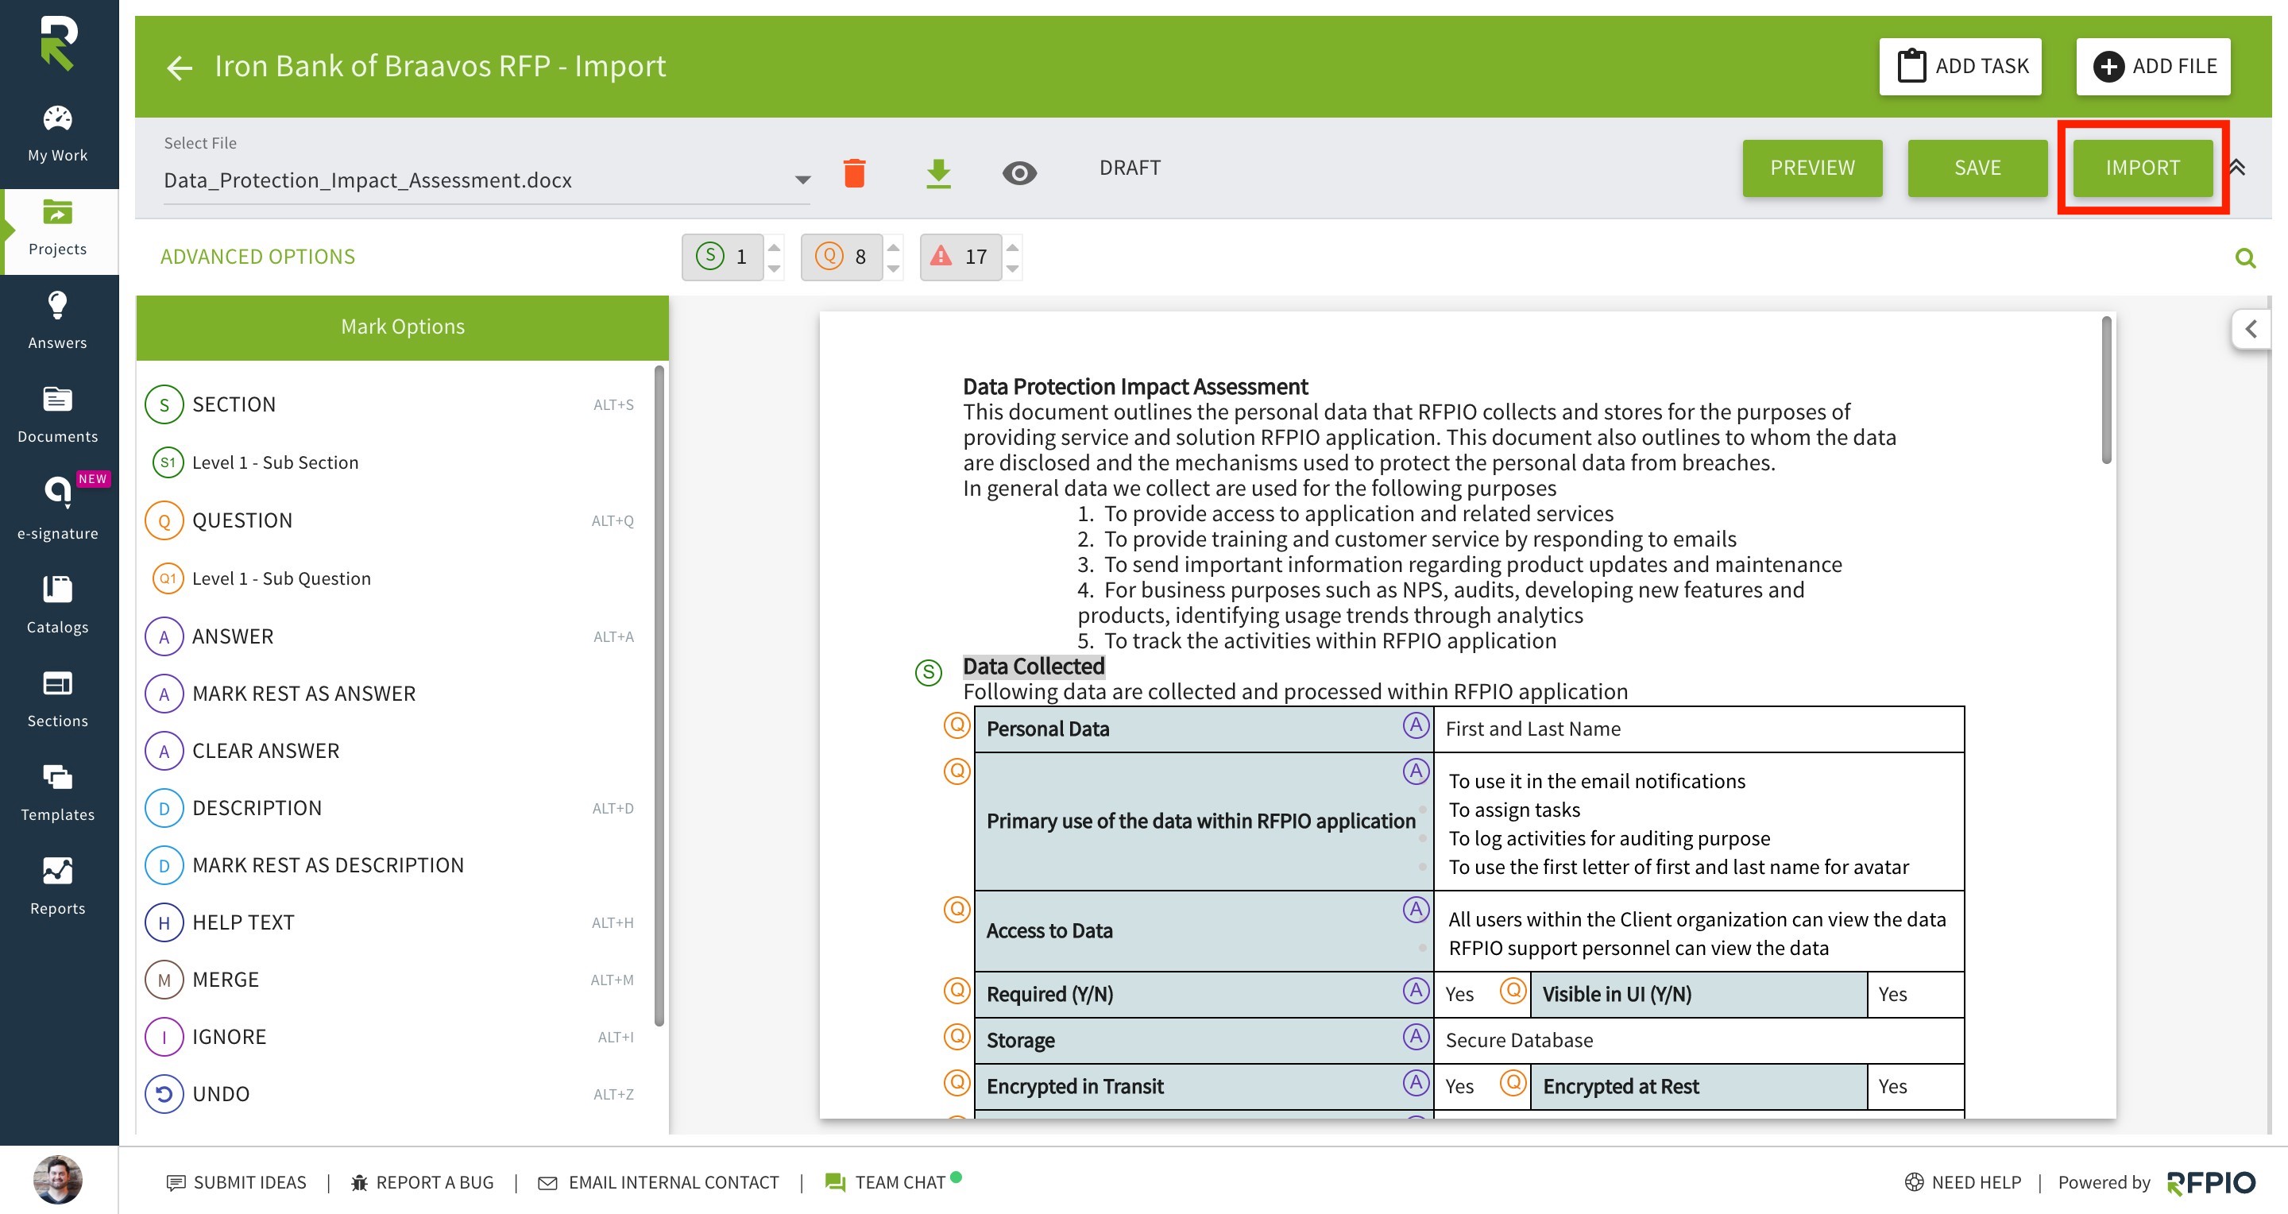Click section marker beside Data Collected
This screenshot has width=2288, height=1214.
pyautogui.click(x=928, y=672)
